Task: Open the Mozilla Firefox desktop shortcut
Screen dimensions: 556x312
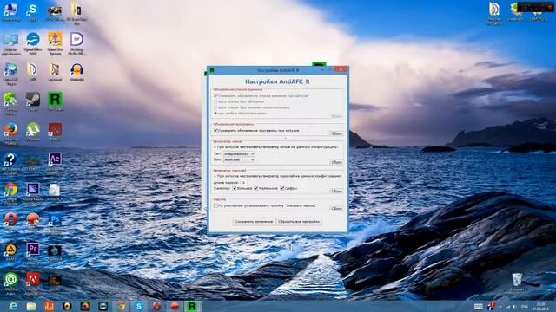Action: (x=10, y=133)
